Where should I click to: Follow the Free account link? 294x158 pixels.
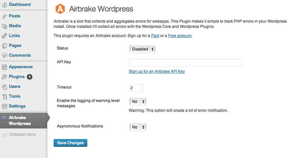180,36
